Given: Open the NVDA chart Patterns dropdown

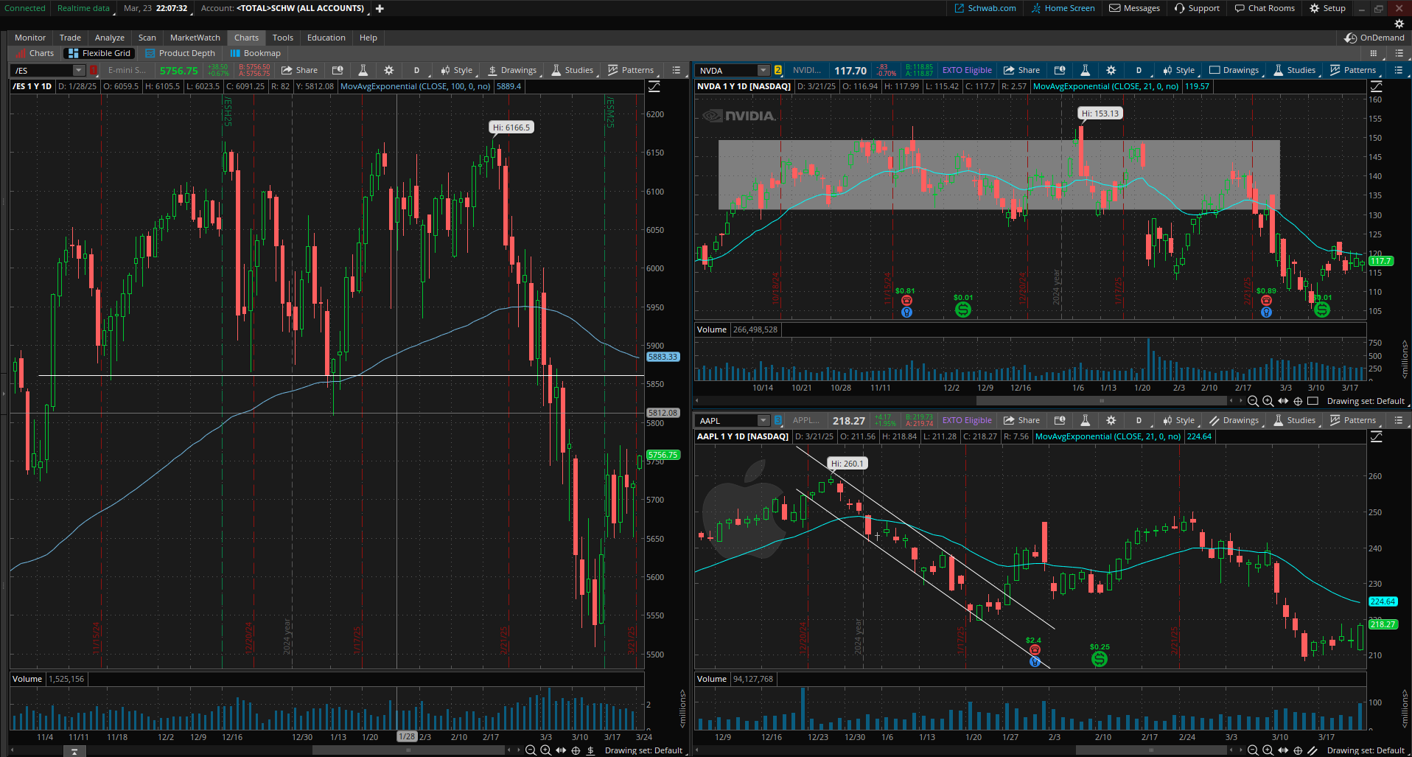Looking at the screenshot, I should 1354,70.
